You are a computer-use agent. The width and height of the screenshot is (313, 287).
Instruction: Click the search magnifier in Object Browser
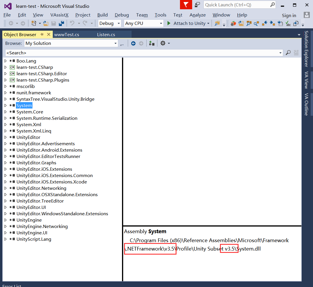coord(288,53)
